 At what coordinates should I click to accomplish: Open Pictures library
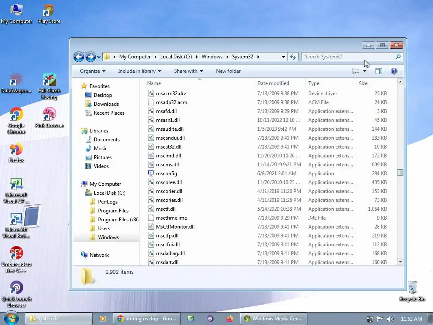pyautogui.click(x=99, y=157)
